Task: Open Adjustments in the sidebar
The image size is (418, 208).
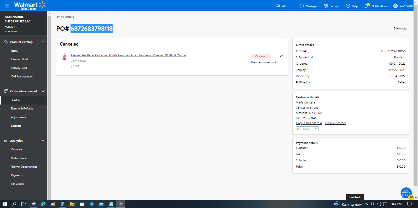Action: pyautogui.click(x=18, y=117)
